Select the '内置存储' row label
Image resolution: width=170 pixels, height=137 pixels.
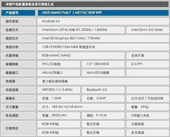click(18, 56)
